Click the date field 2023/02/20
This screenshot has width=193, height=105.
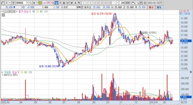point(153,3)
